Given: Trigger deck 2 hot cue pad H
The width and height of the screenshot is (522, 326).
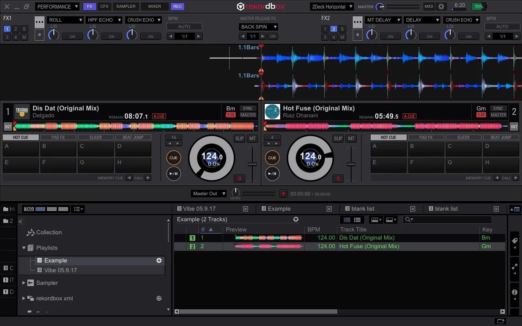Looking at the screenshot, I should [501, 165].
